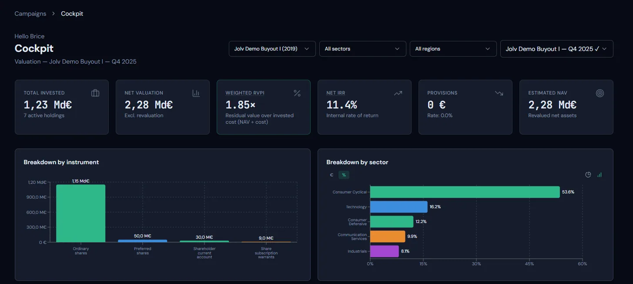The image size is (633, 284).
Task: Click the '9.9%' Communication Services value
Action: pos(412,237)
